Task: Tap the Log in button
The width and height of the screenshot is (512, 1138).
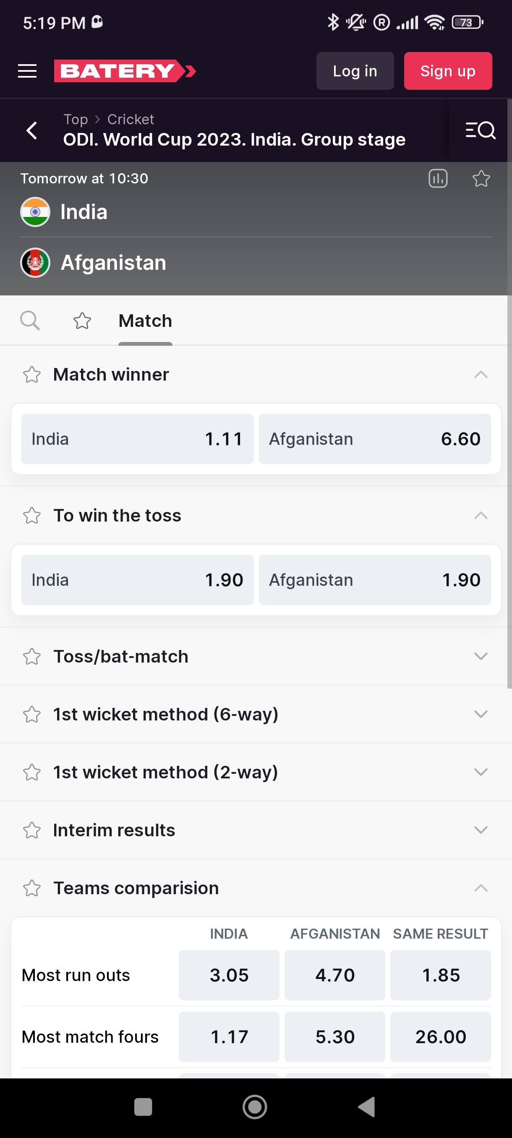Action: (x=355, y=70)
